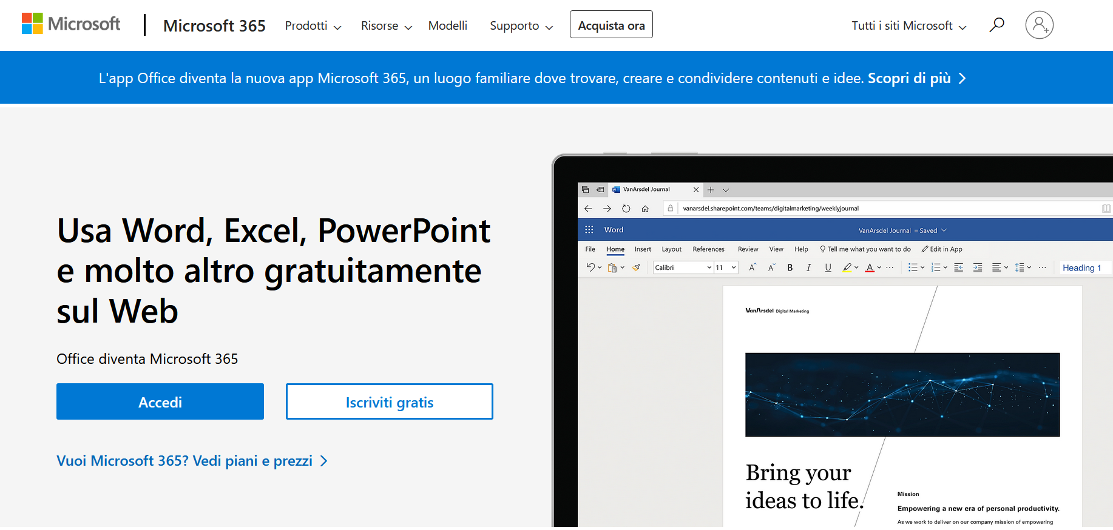1113x530 pixels.
Task: Toggle Italic in the Word toolbar
Action: (808, 267)
